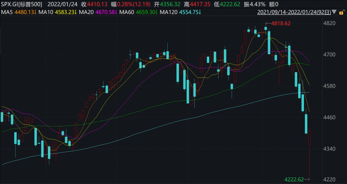
Task: Open the date range dropdown triangle
Action: (x=334, y=12)
